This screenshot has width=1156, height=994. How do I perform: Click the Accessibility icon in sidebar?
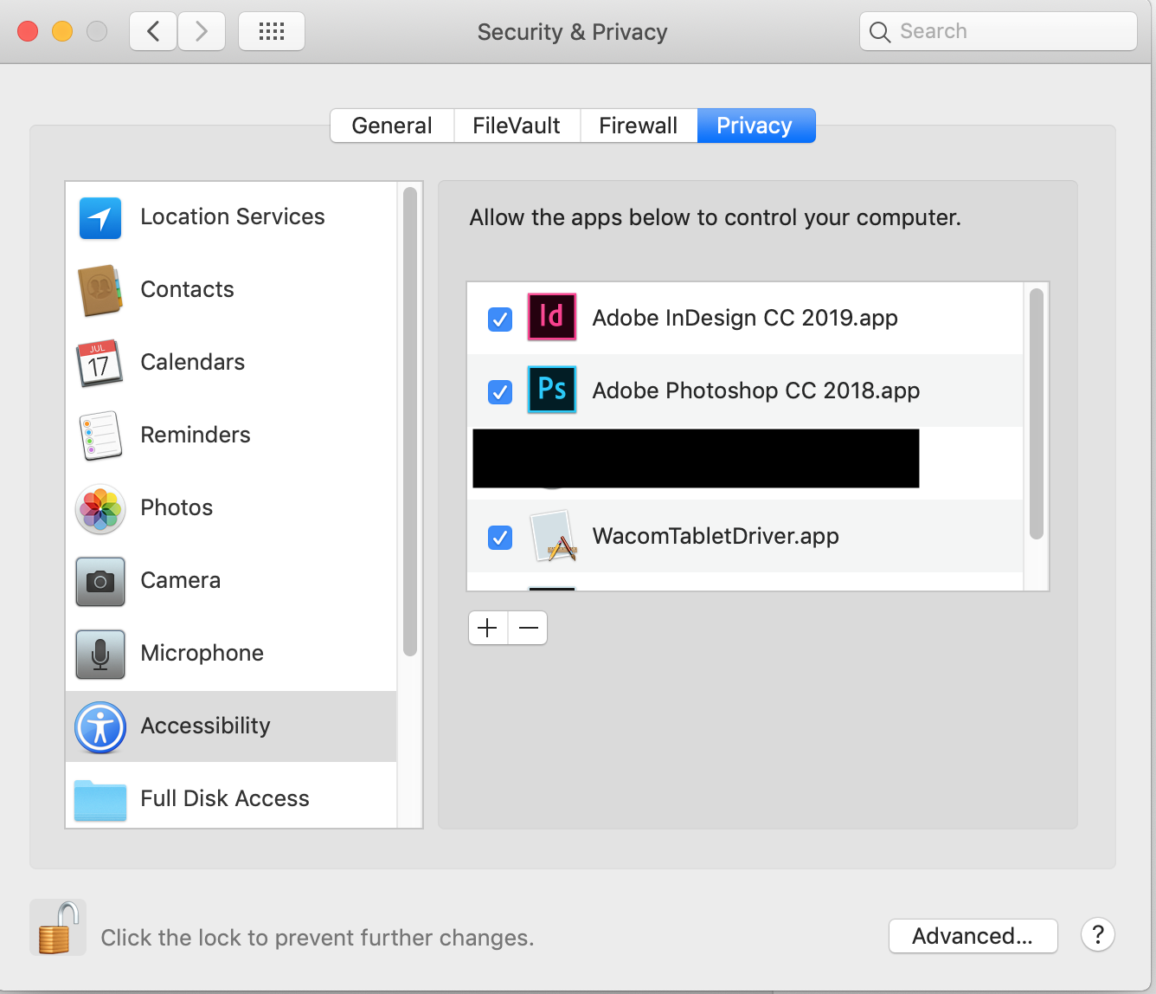[x=100, y=726]
